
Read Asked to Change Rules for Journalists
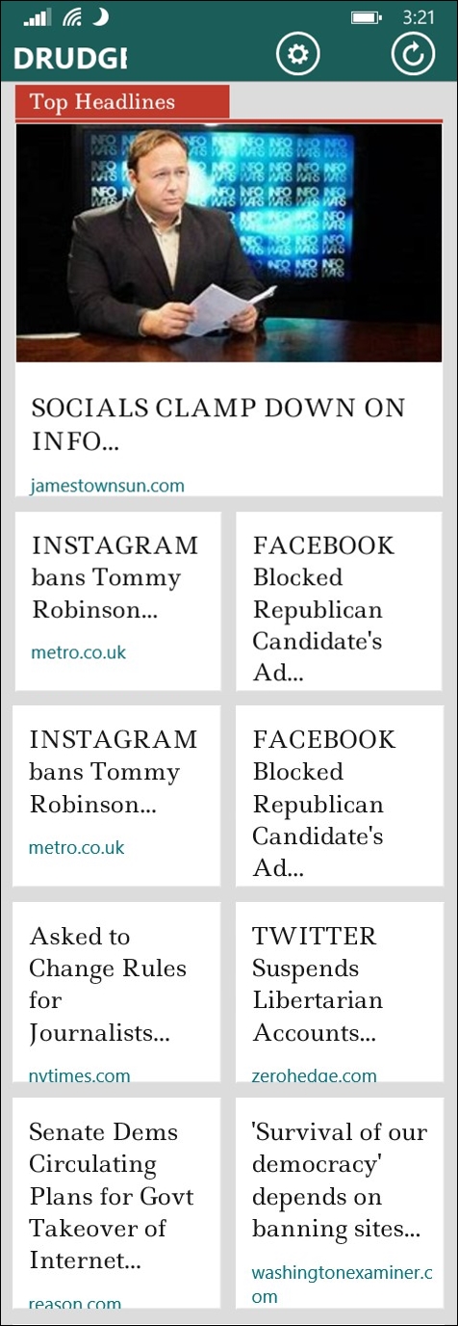[x=117, y=992]
